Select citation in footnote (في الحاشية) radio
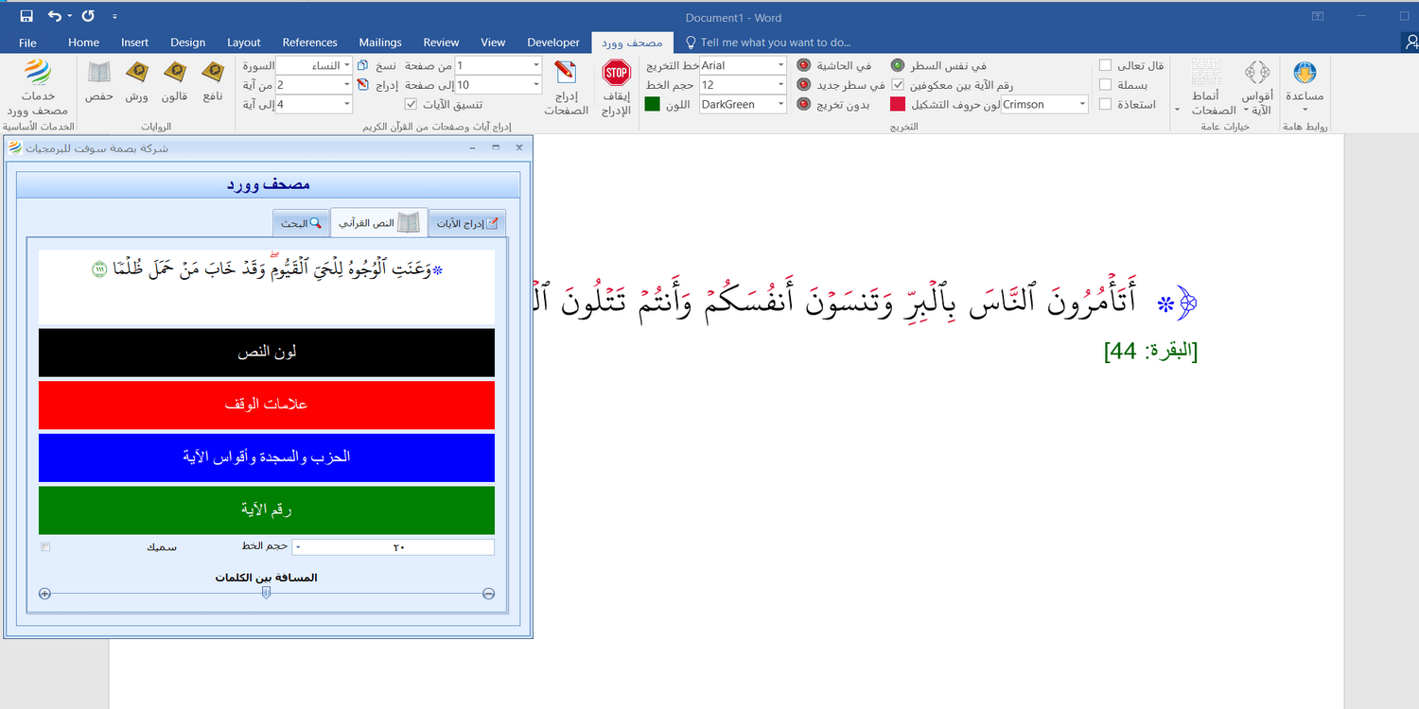1419x709 pixels. (x=803, y=65)
